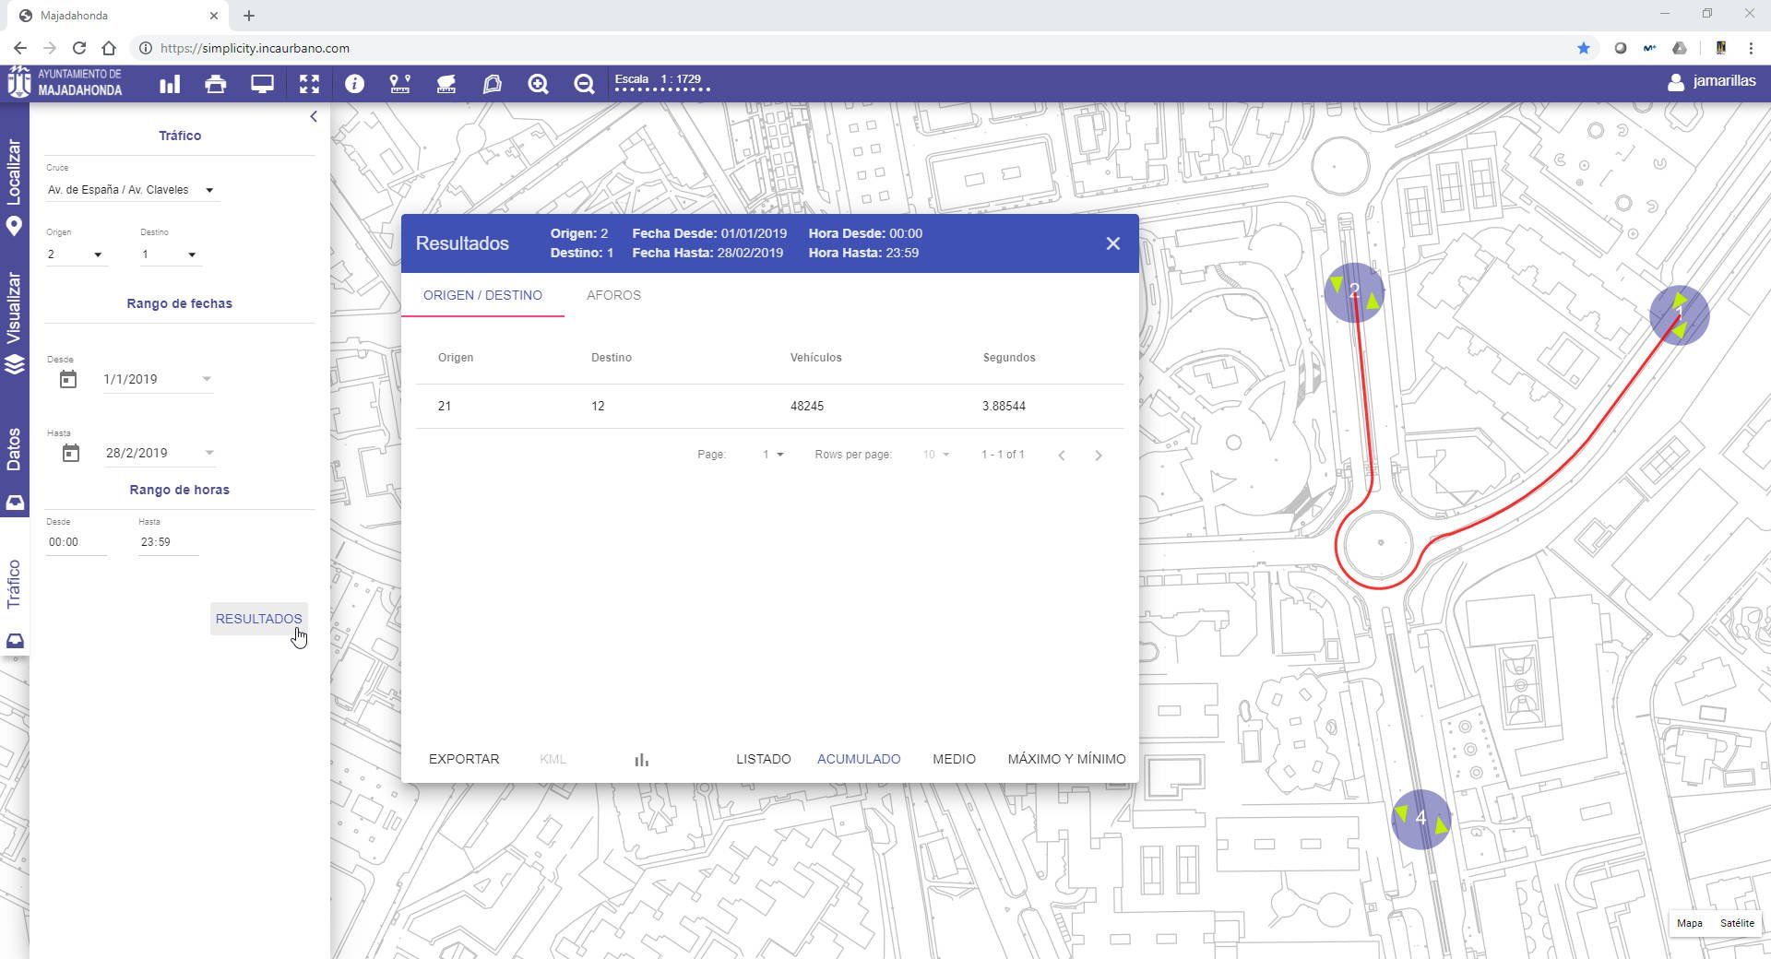Close the Resultados dialog
This screenshot has height=959, width=1771.
click(x=1112, y=243)
